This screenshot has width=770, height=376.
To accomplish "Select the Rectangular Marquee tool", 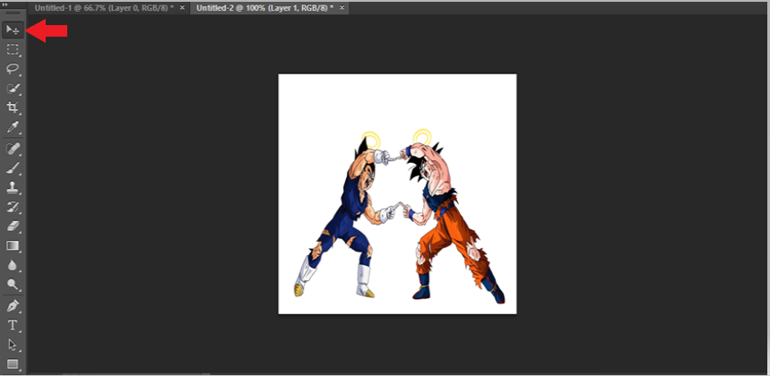I will coord(13,49).
